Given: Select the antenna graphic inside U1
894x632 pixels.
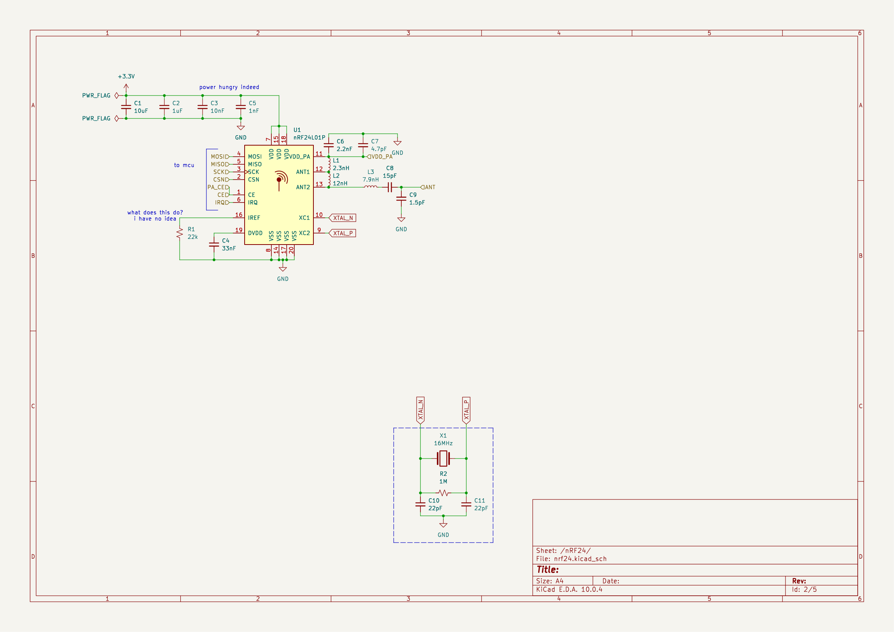Looking at the screenshot, I should click(281, 180).
